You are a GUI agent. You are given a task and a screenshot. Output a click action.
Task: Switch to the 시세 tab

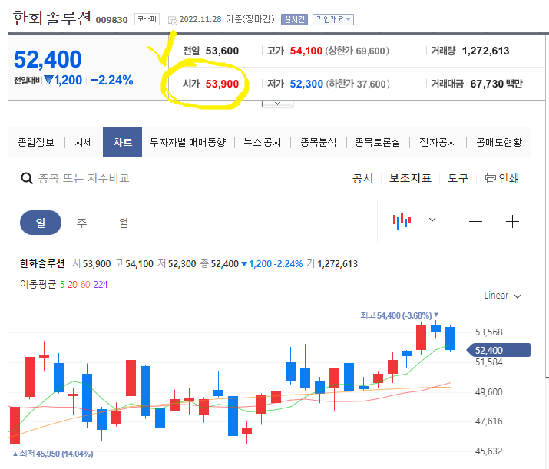84,143
